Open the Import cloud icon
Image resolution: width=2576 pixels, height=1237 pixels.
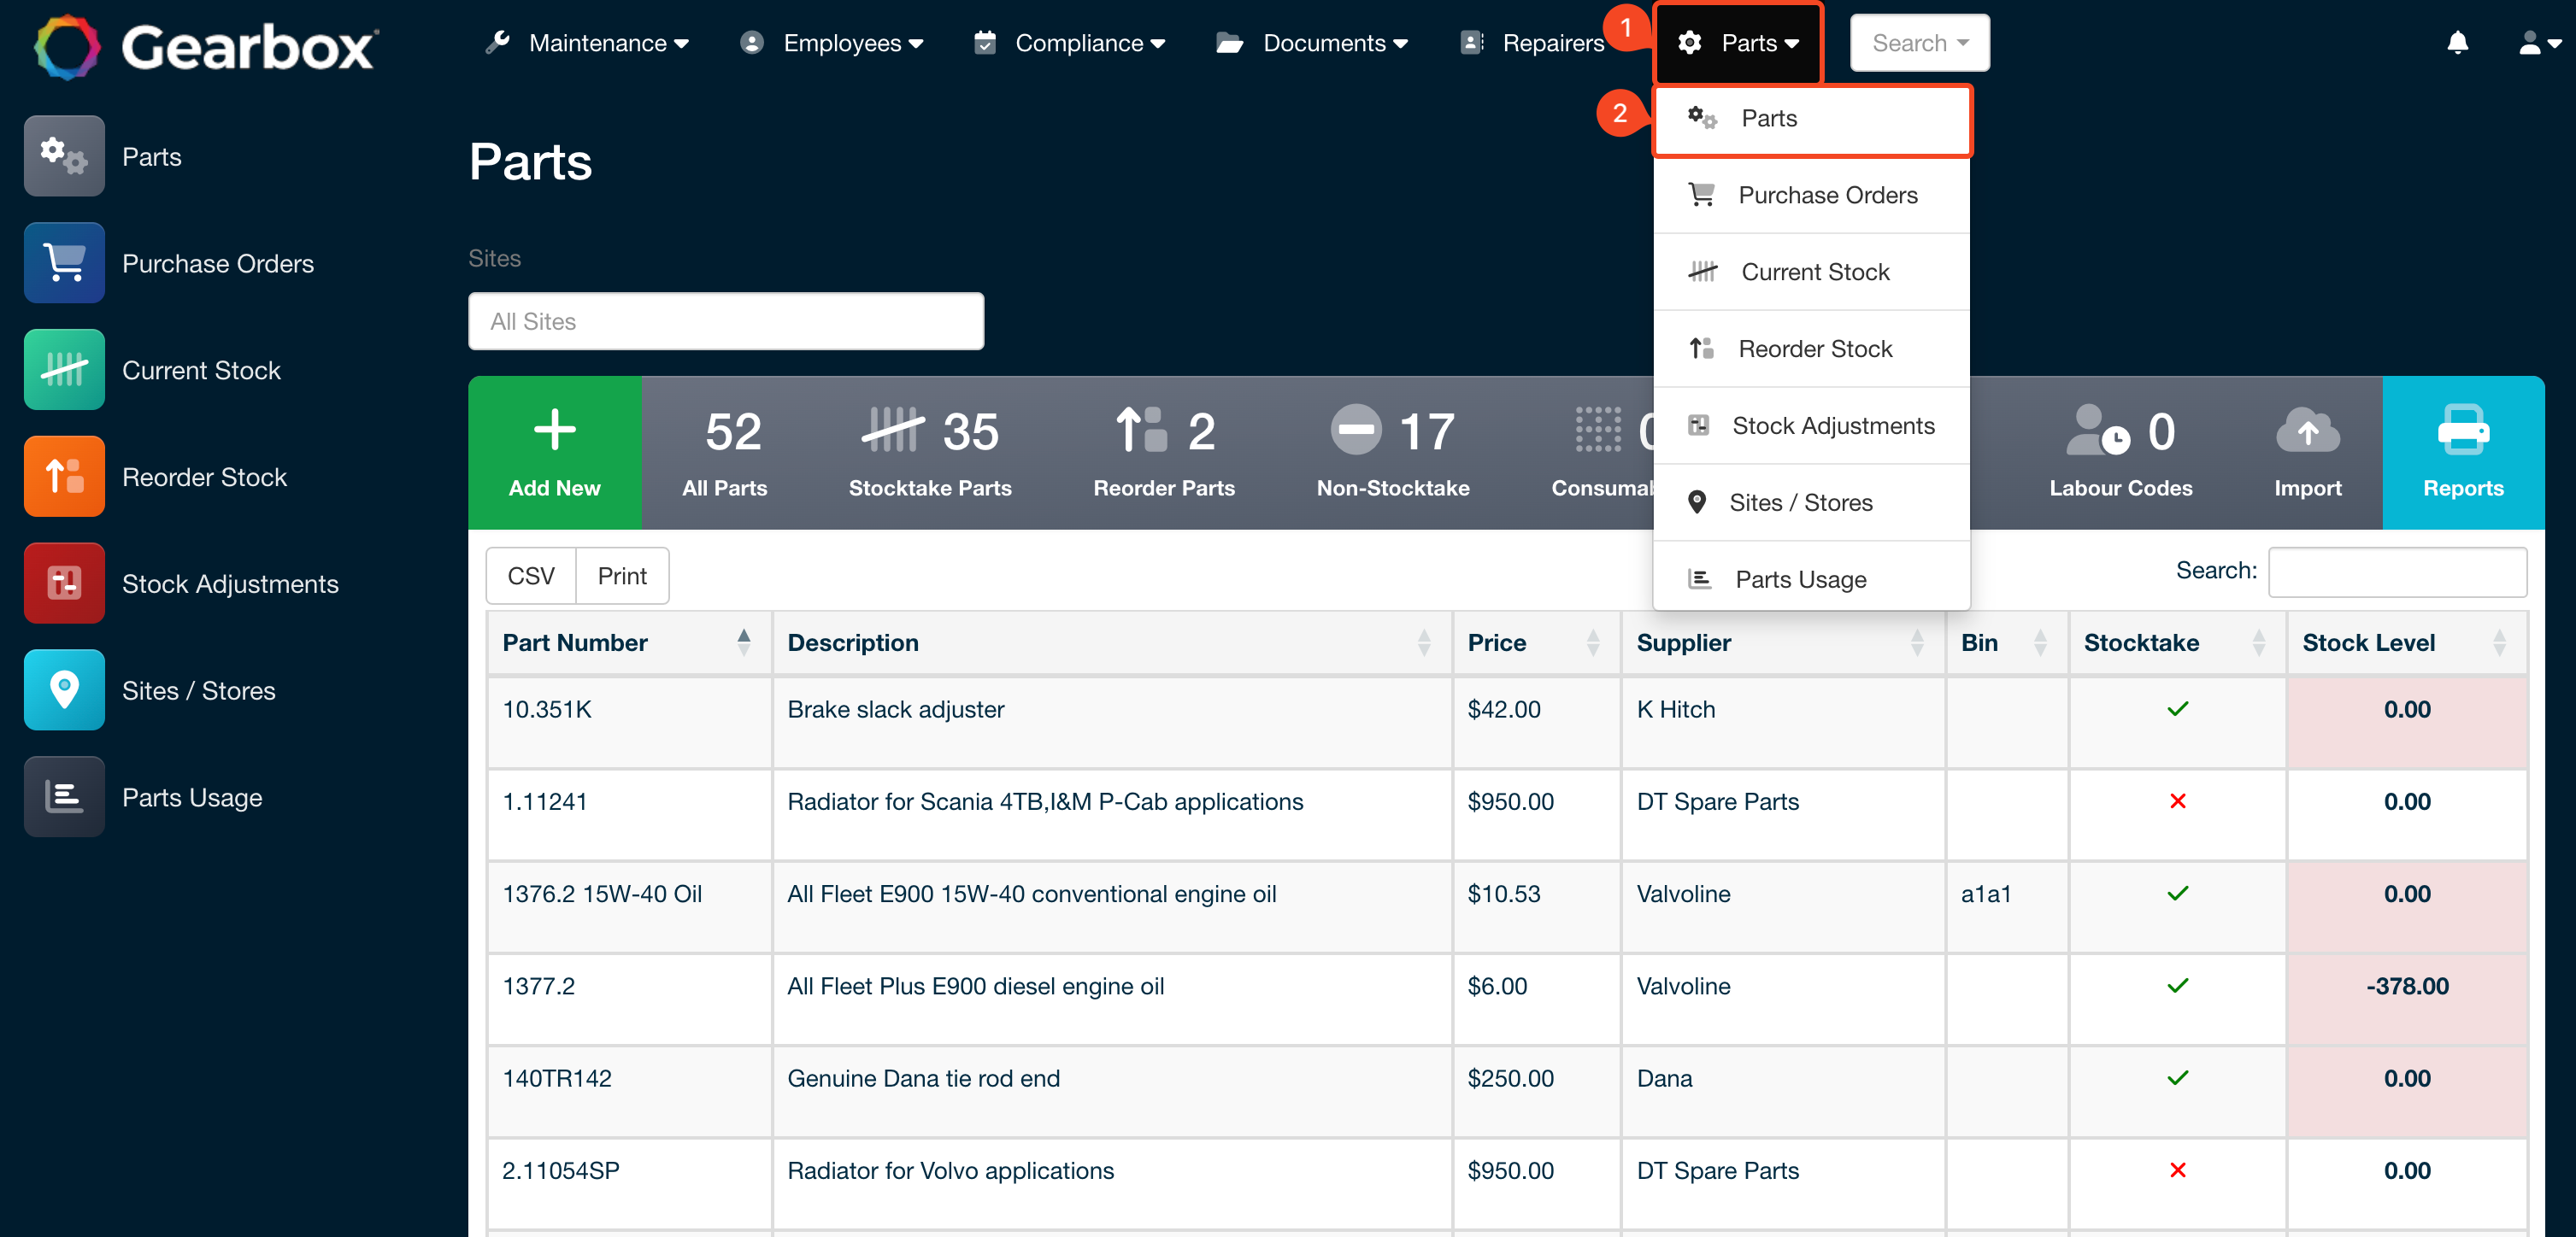pyautogui.click(x=2307, y=431)
